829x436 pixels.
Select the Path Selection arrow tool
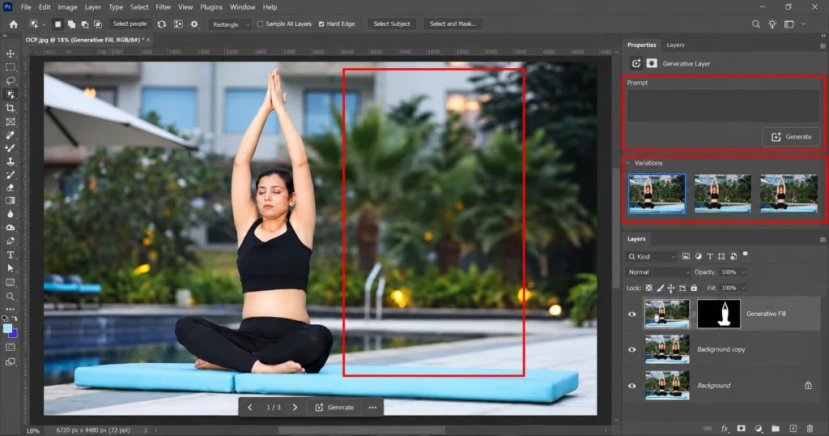tap(11, 268)
